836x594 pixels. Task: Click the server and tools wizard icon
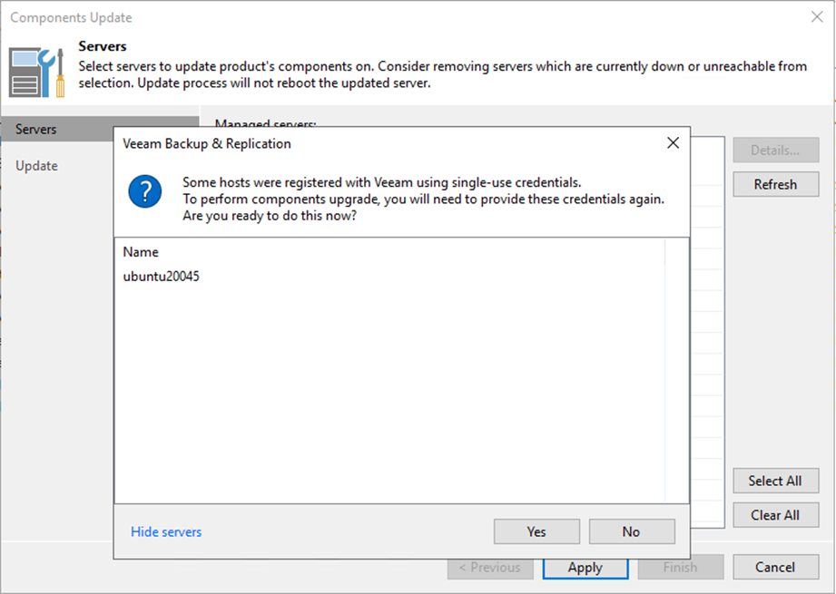pos(37,73)
